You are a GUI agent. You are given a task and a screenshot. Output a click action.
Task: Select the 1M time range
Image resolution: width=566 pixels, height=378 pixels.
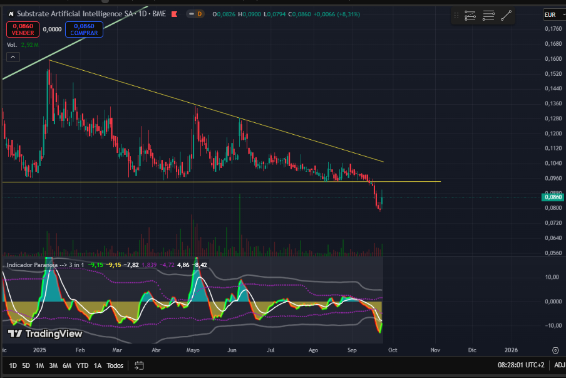tap(39, 365)
